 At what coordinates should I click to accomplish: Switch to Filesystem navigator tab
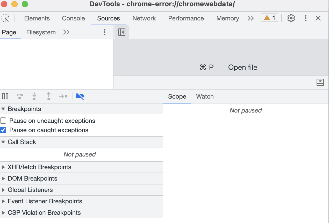coord(41,32)
